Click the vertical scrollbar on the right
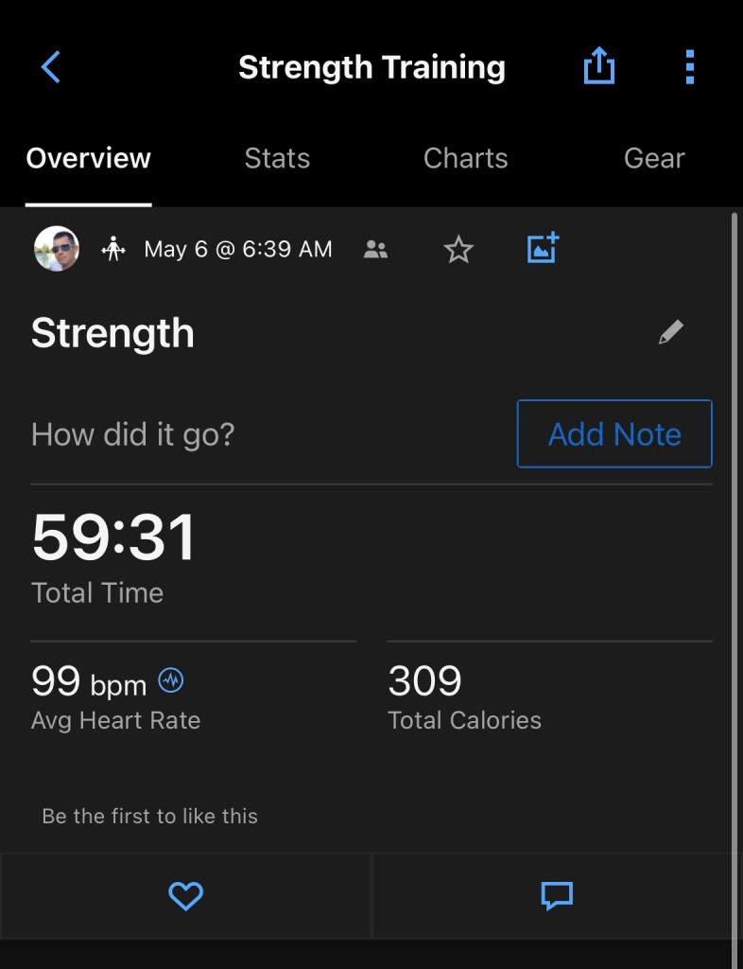The height and width of the screenshot is (969, 743). coord(735,568)
